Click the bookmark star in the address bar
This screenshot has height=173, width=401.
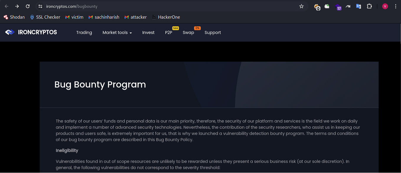[x=301, y=6]
